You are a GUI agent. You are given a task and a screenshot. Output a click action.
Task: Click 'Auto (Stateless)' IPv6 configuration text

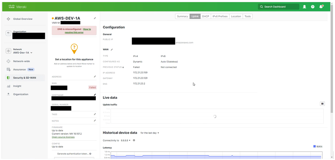[169, 62]
